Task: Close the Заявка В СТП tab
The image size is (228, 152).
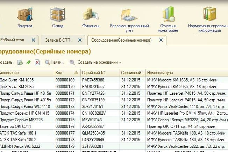Action: 80,40
